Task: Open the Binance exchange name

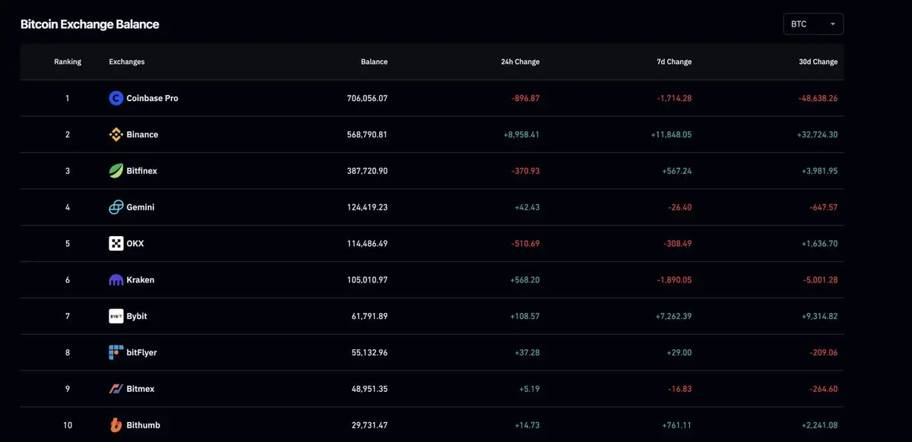Action: click(x=143, y=134)
